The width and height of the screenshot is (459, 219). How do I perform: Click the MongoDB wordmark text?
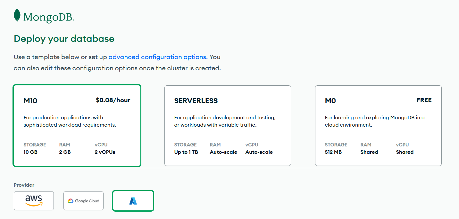[49, 17]
